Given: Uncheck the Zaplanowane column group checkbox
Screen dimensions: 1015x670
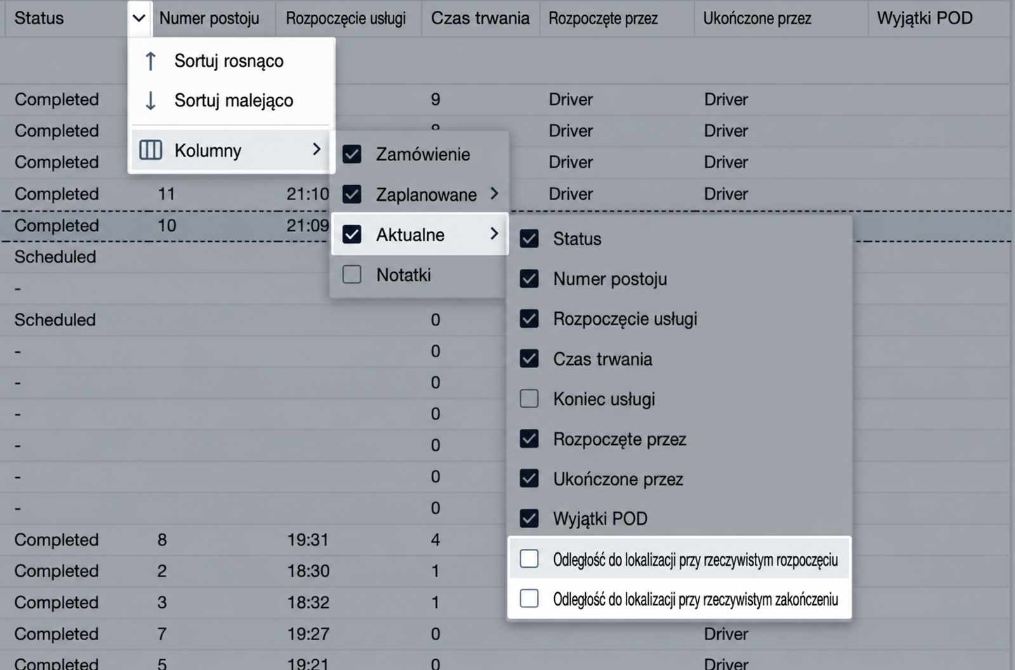Looking at the screenshot, I should 352,194.
